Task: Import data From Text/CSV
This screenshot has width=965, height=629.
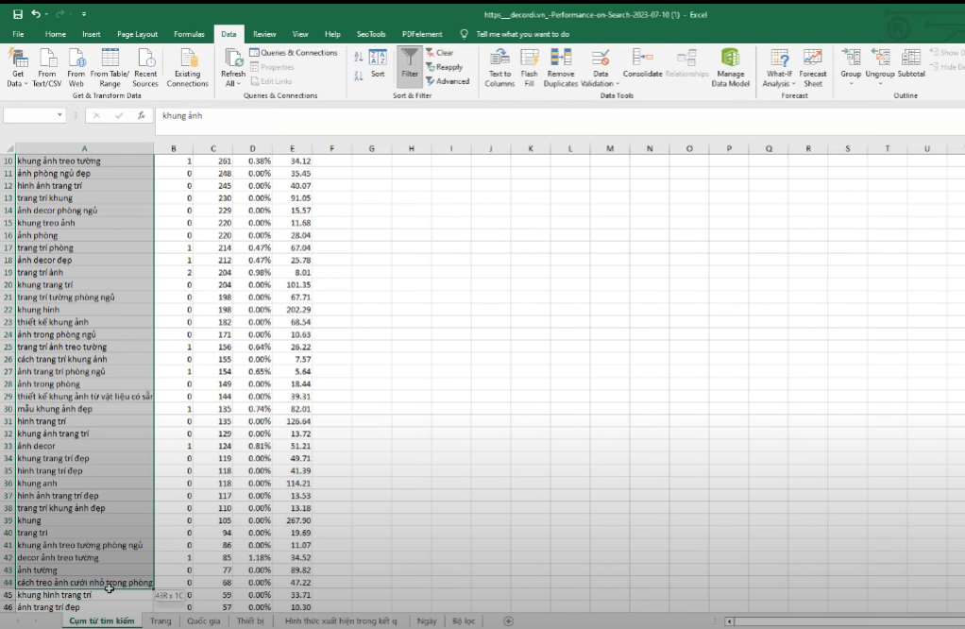Action: tap(47, 68)
